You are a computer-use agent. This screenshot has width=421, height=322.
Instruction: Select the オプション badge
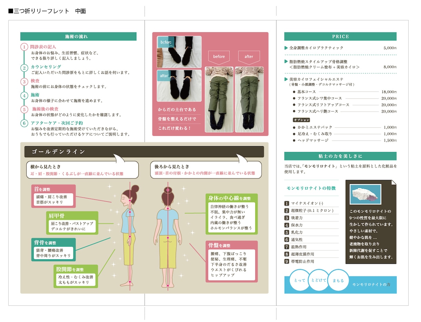pyautogui.click(x=301, y=120)
